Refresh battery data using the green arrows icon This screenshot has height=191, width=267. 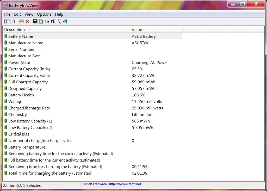point(41,21)
